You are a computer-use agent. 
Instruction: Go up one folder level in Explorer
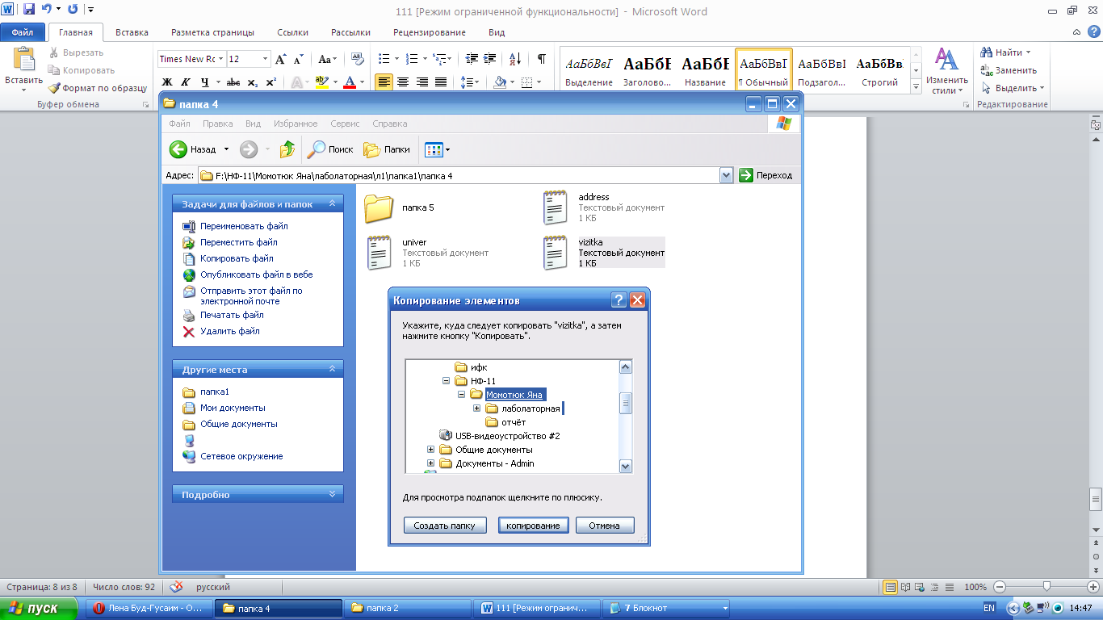(x=287, y=149)
